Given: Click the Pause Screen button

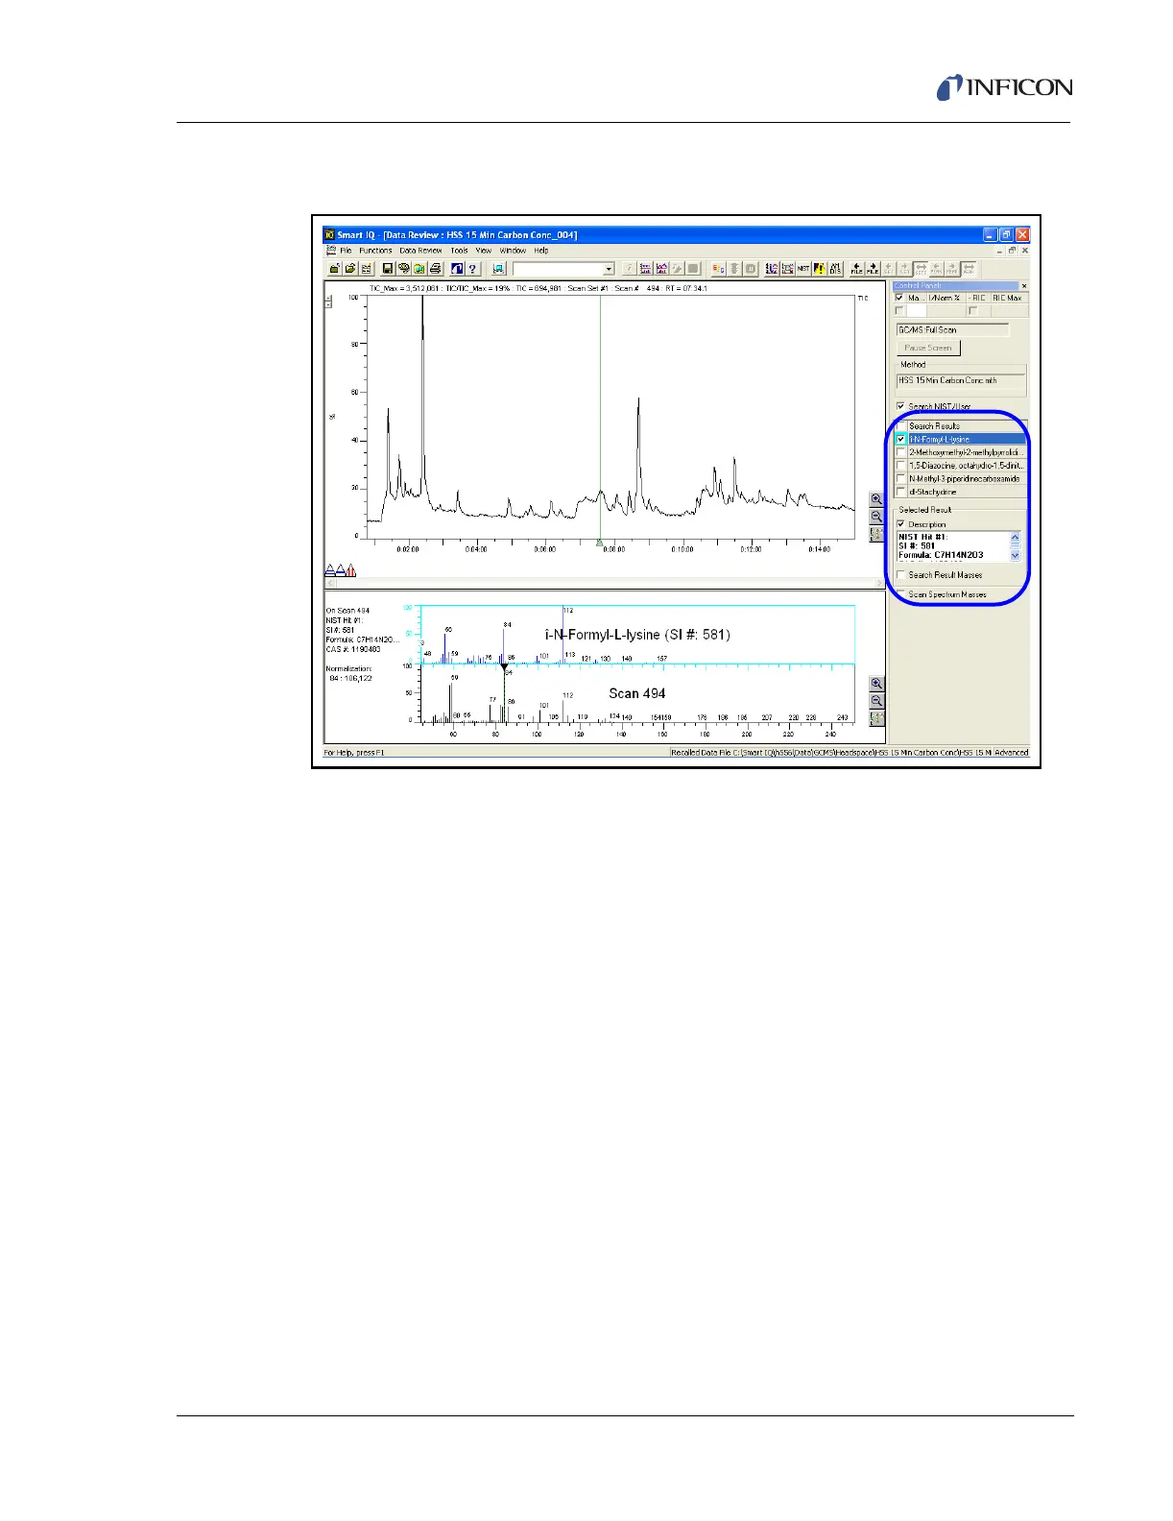Looking at the screenshot, I should pyautogui.click(x=927, y=348).
